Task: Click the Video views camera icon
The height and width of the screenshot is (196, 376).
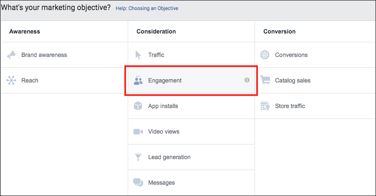Action: click(138, 132)
